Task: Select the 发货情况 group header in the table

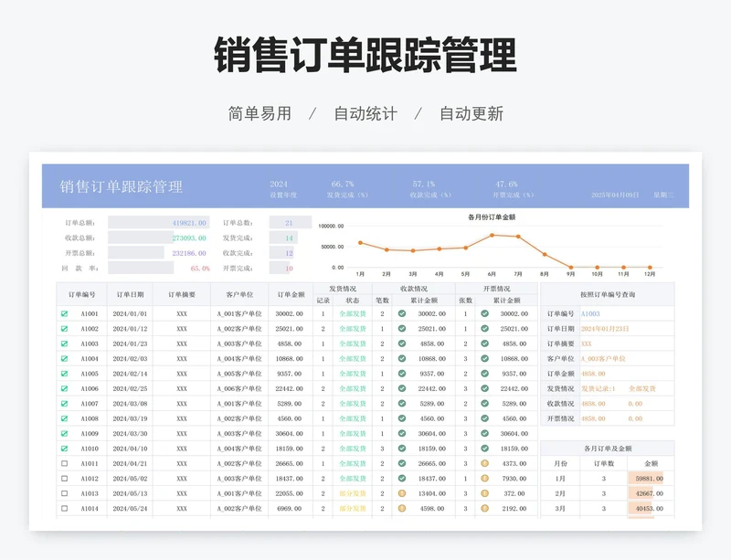Action: tap(343, 289)
